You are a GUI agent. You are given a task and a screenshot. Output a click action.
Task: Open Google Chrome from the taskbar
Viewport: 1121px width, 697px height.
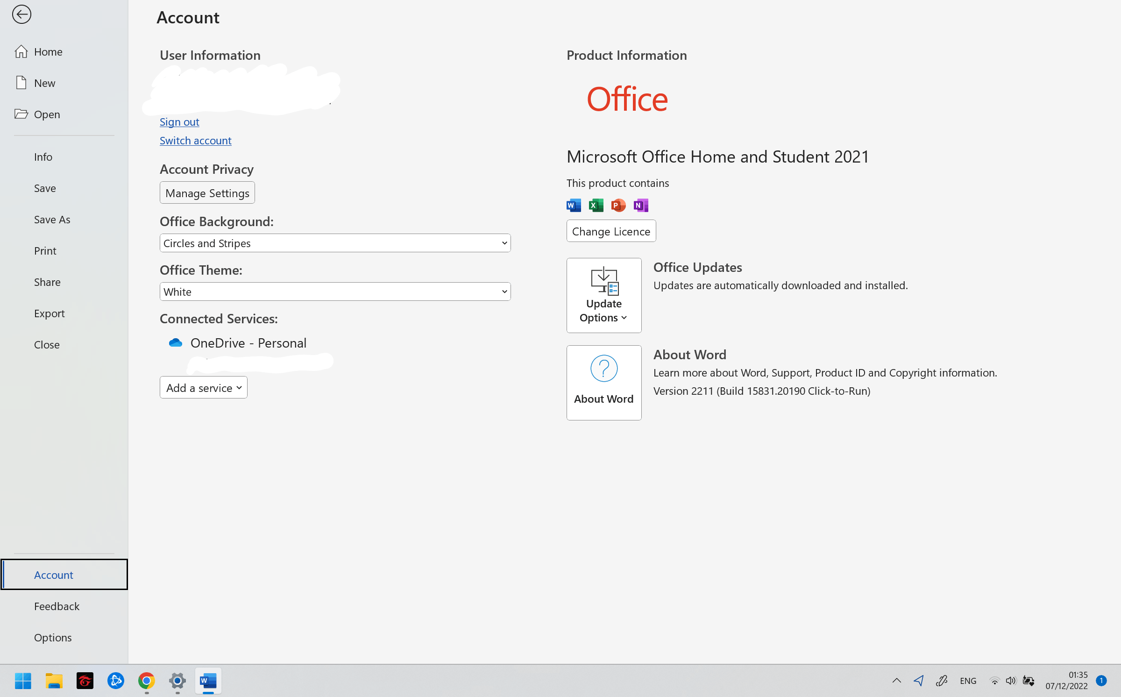[x=147, y=681]
